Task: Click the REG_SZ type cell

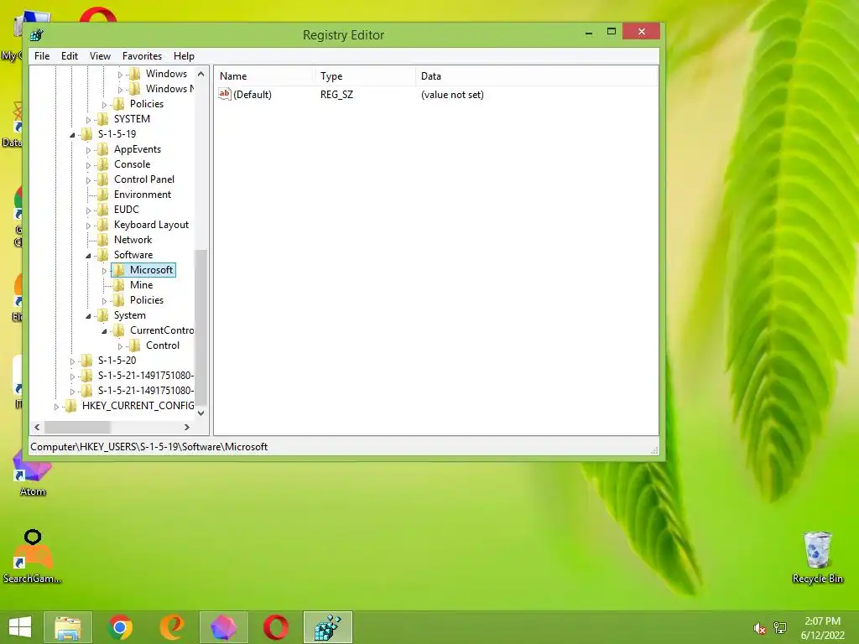Action: pyautogui.click(x=336, y=94)
